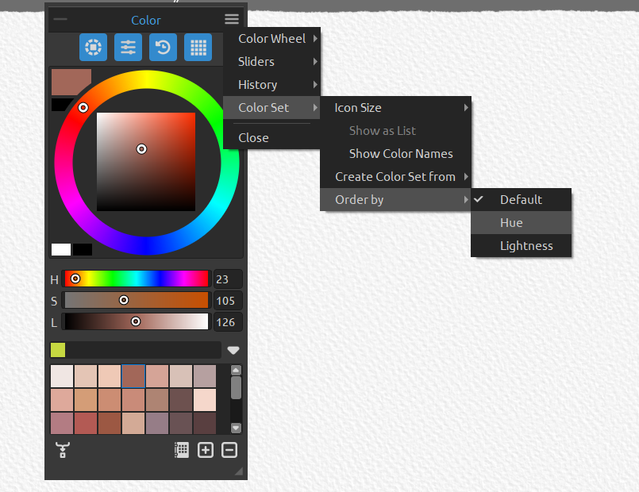Show color History using the clock icon

(x=163, y=48)
